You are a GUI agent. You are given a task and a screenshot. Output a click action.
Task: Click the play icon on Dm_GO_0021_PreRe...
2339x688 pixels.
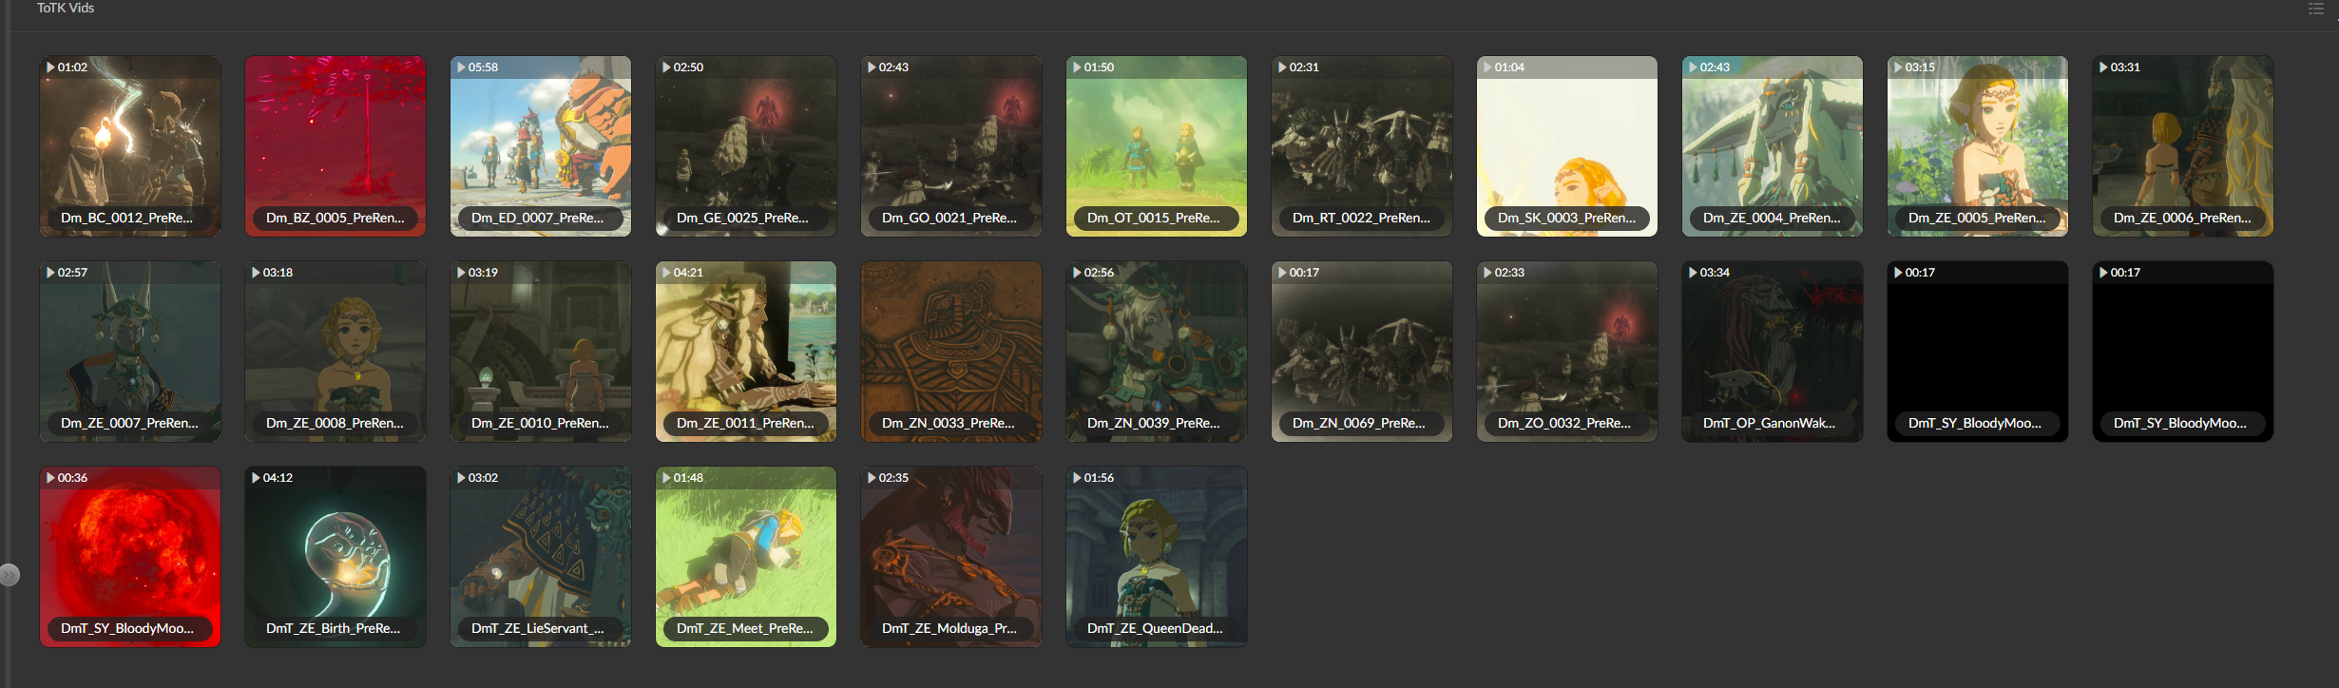[x=872, y=67]
